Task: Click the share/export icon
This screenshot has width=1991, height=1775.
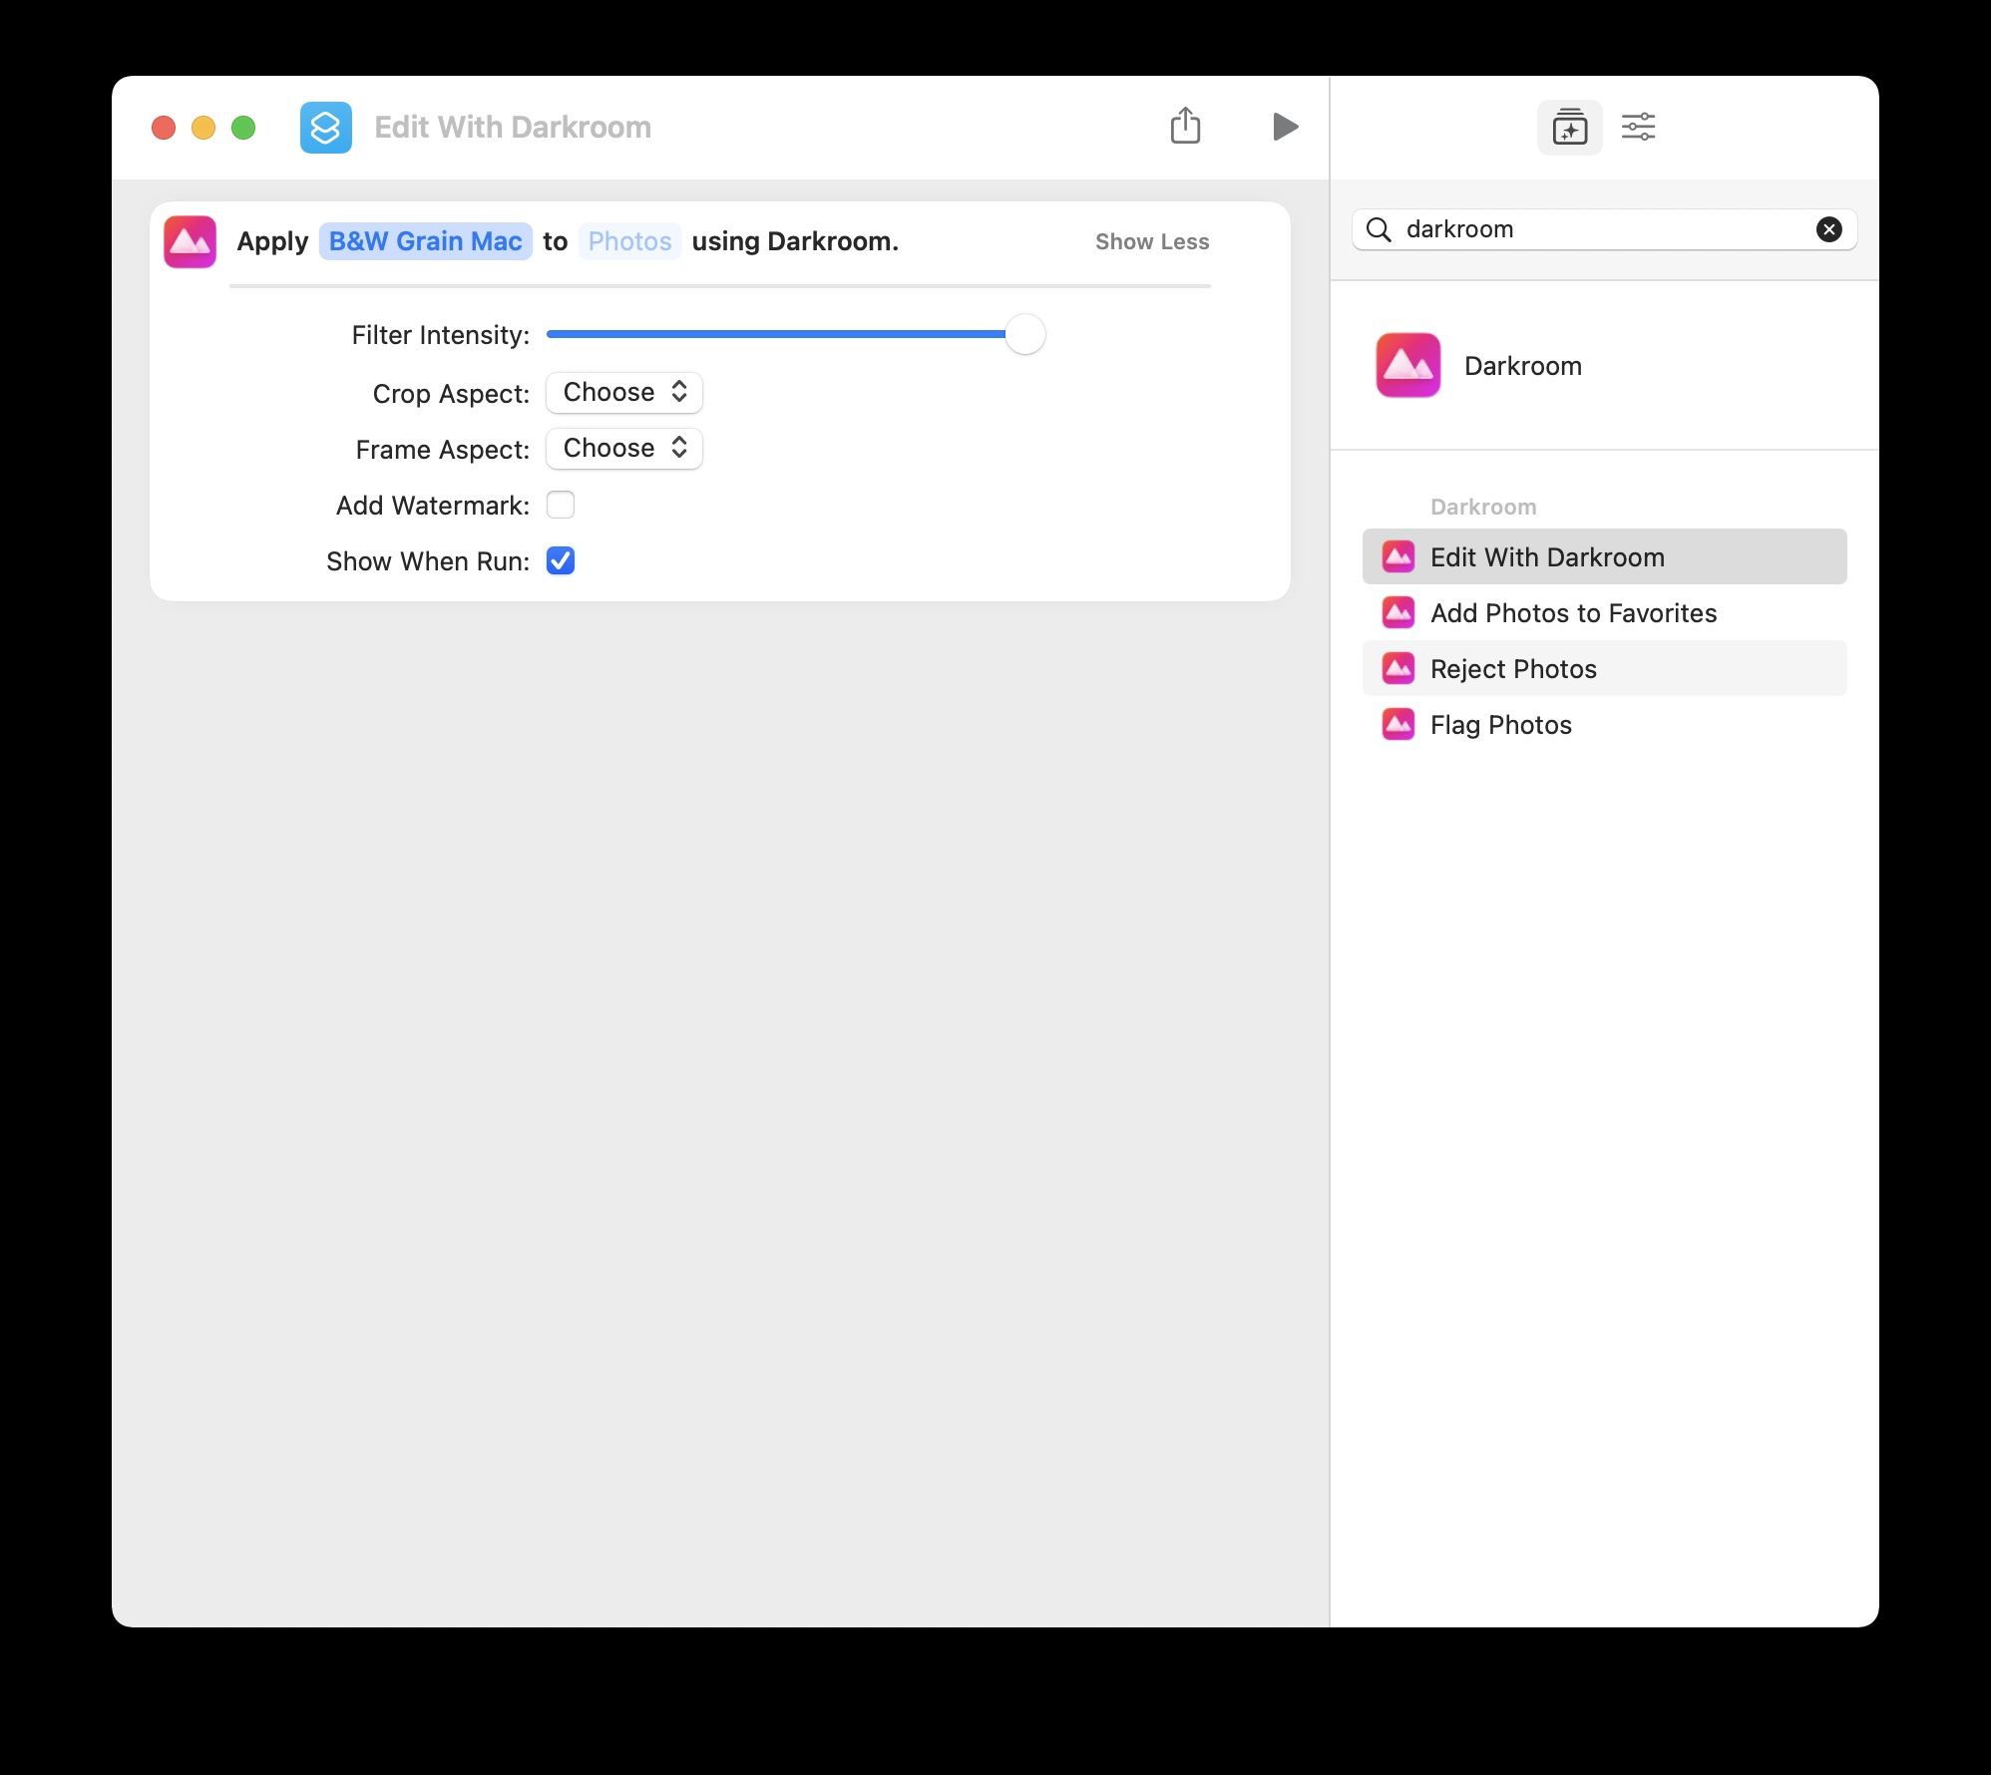Action: 1189,127
